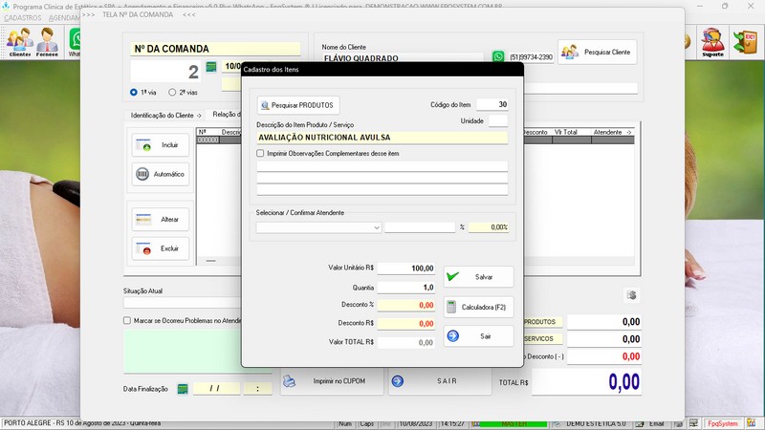Click the network computer icon in status bar
765x430 pixels.
[x=693, y=423]
